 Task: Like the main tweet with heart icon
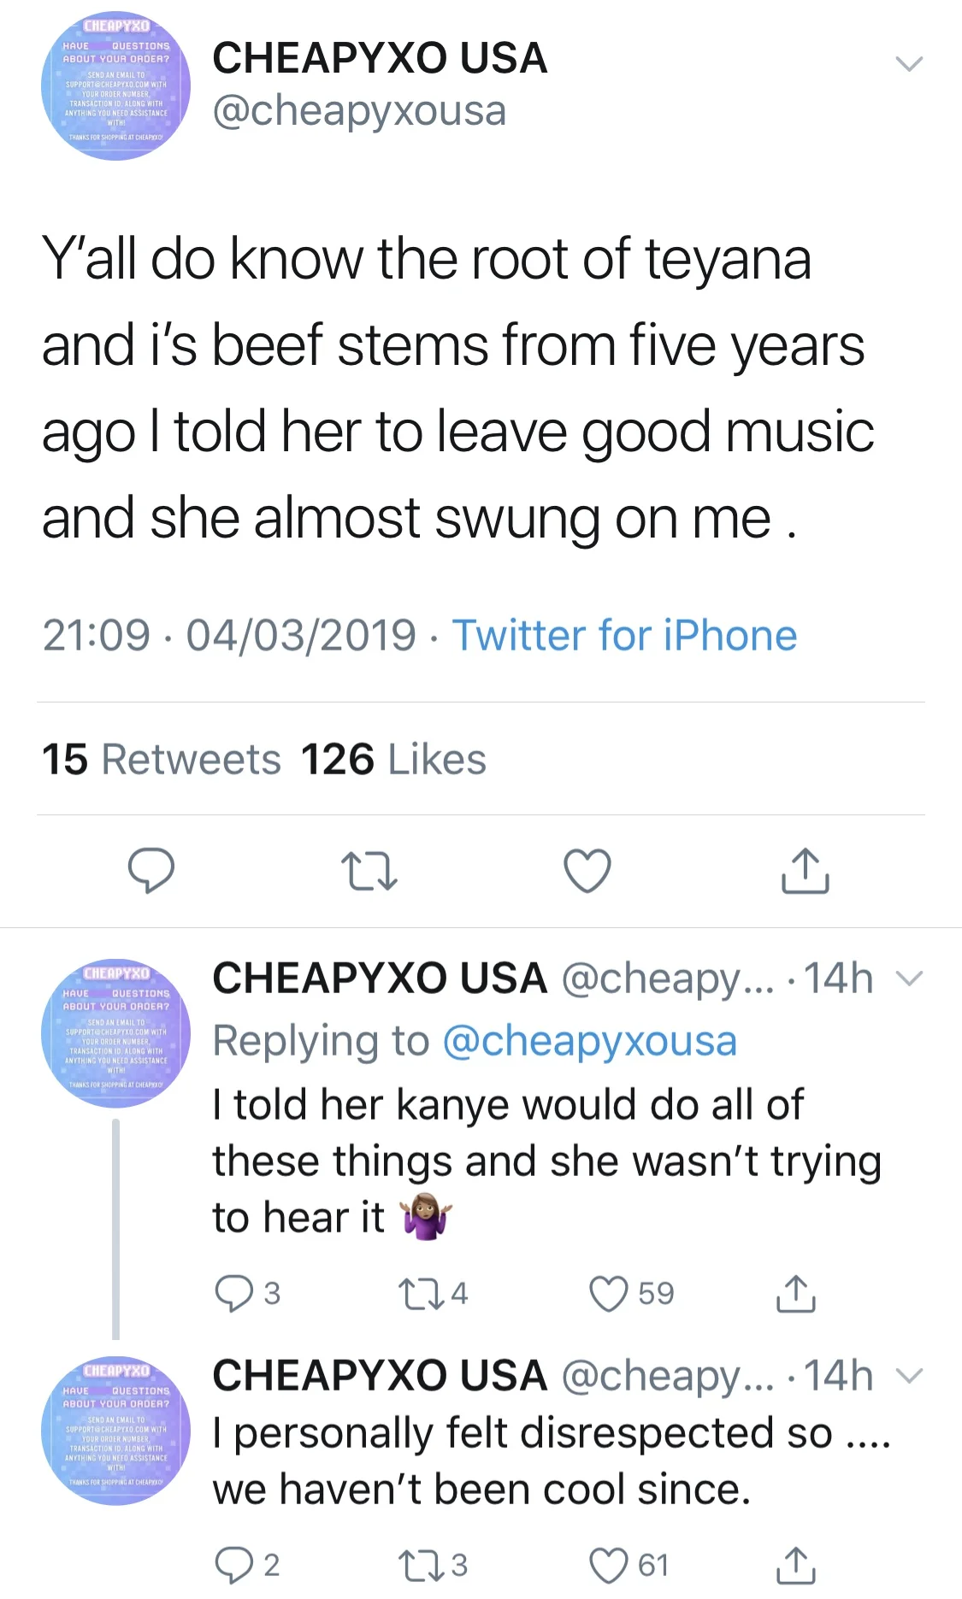tap(587, 871)
